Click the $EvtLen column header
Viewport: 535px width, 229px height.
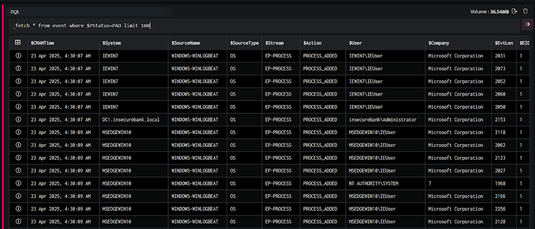point(504,43)
